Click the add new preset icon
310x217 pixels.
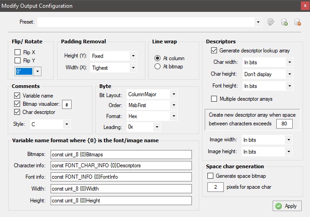pos(284,22)
